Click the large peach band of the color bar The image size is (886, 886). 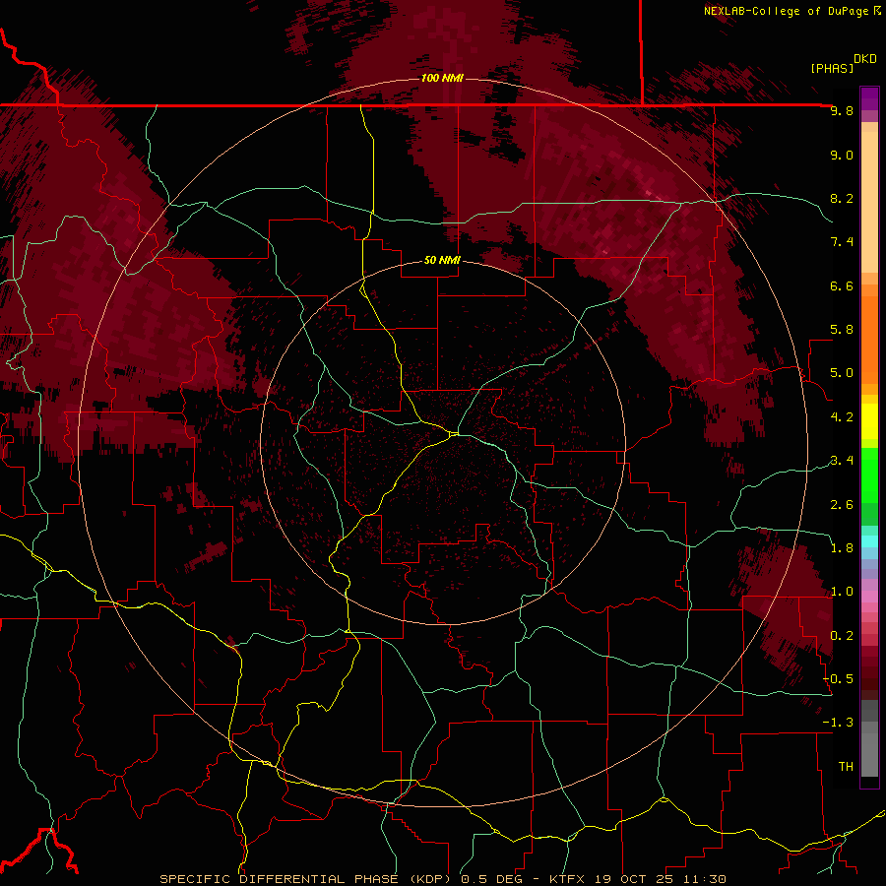(869, 204)
